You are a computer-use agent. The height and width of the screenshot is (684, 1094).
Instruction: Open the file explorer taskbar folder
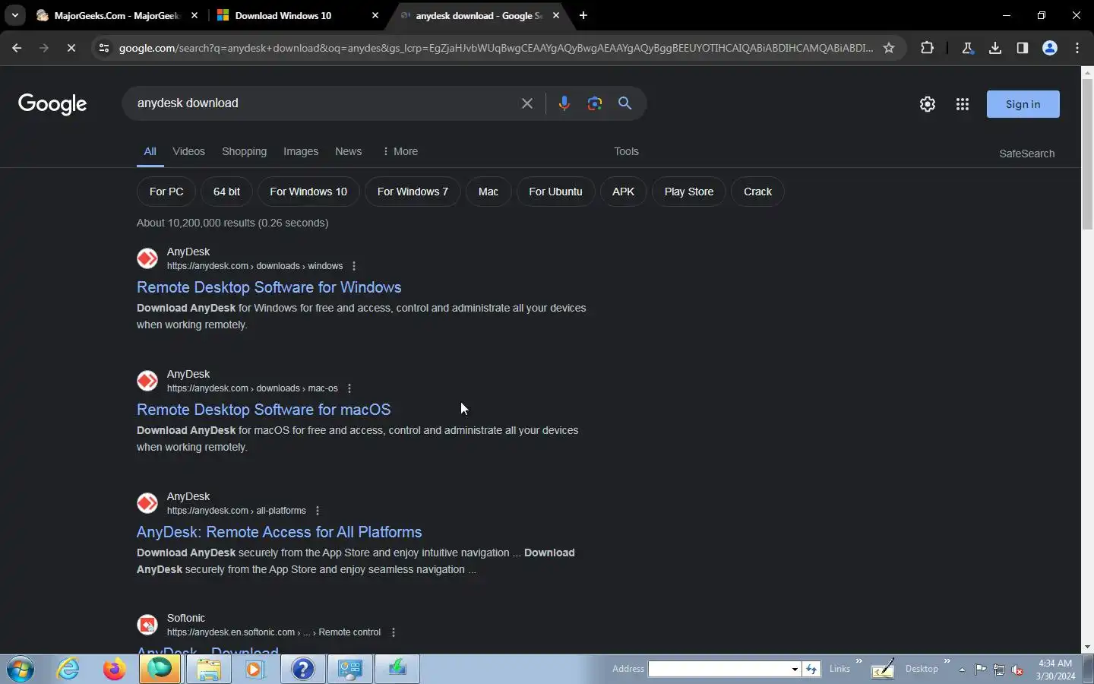(208, 669)
